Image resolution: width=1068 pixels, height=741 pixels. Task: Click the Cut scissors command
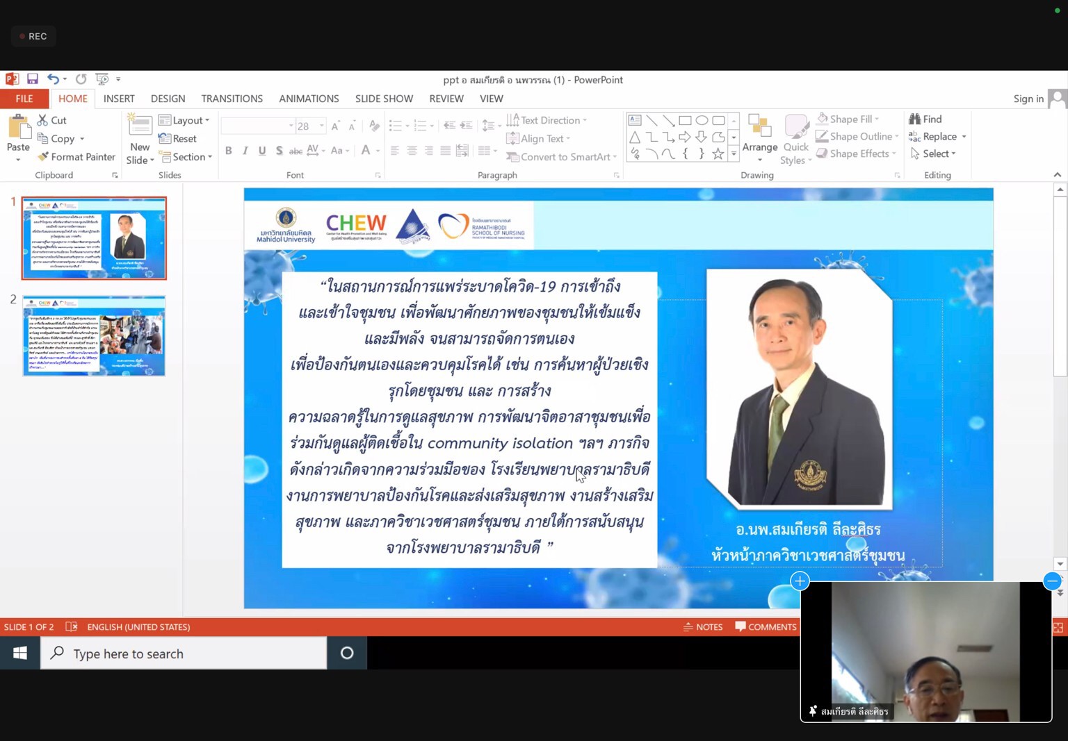pos(52,120)
